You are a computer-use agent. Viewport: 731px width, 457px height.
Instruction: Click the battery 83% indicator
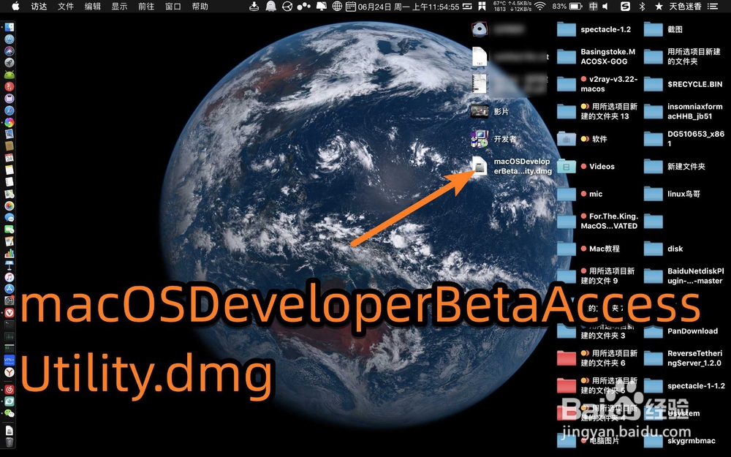[x=567, y=7]
